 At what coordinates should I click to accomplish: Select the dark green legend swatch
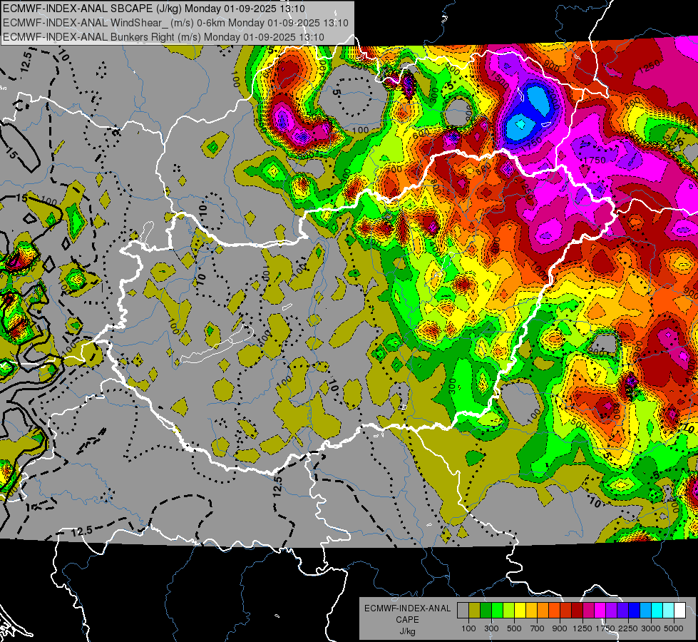coord(486,611)
